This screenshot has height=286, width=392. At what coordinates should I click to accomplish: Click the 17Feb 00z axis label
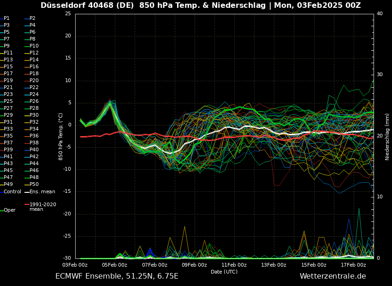353,265
